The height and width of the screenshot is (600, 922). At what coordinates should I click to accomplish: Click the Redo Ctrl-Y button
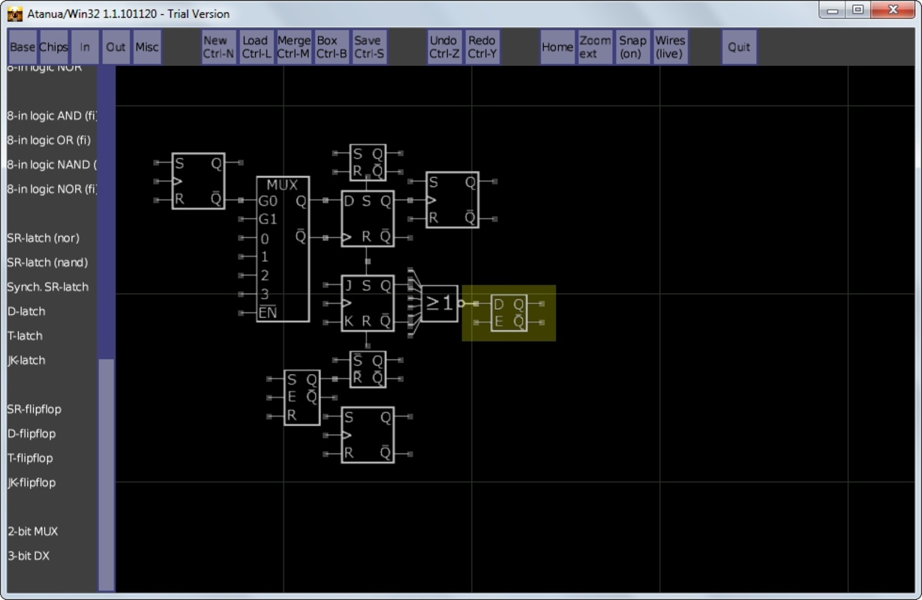pos(482,47)
